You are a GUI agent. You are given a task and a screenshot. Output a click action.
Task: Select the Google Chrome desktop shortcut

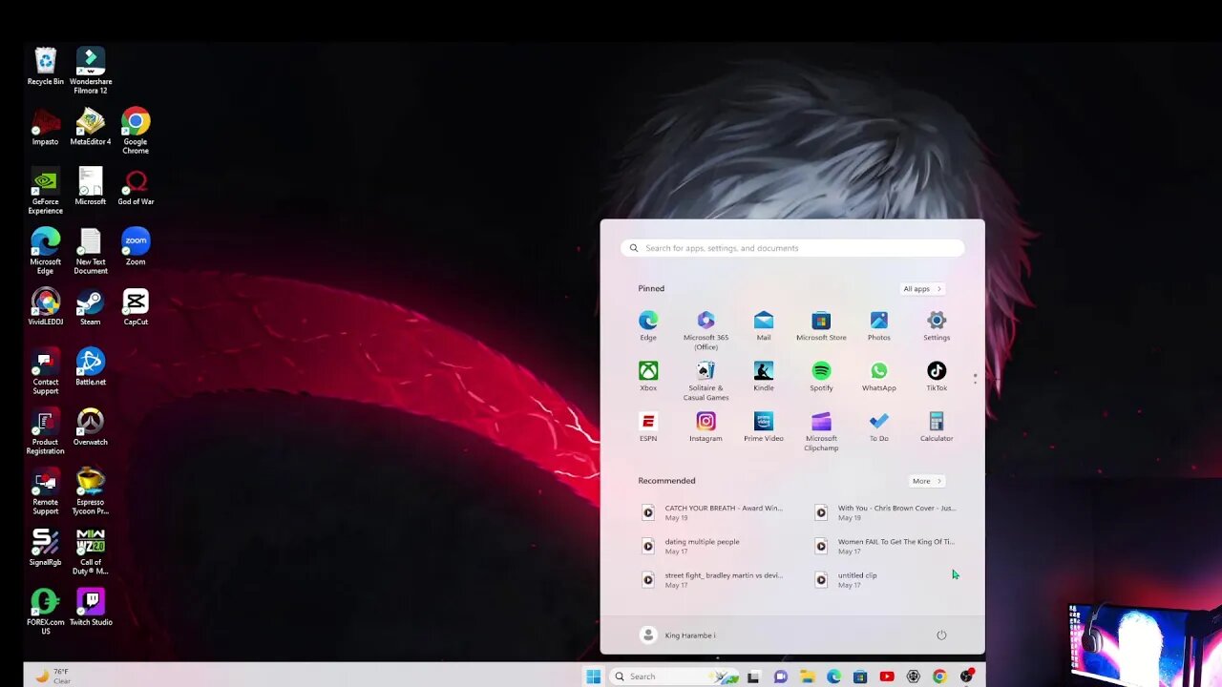136,131
